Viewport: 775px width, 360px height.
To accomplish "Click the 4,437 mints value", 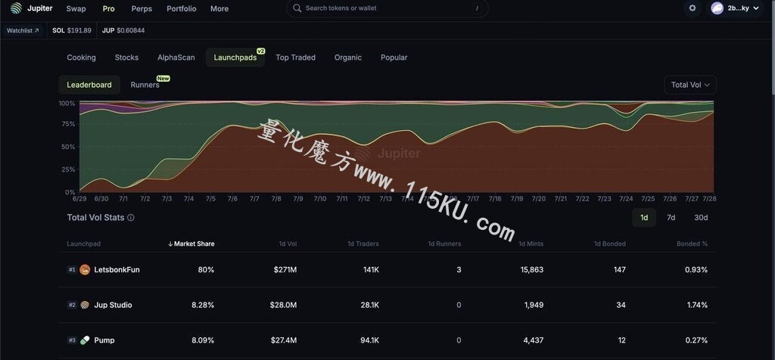I will coord(533,340).
